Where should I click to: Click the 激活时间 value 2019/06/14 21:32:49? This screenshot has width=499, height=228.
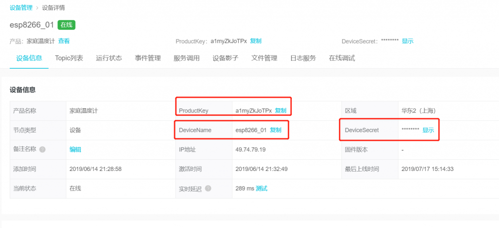262,169
